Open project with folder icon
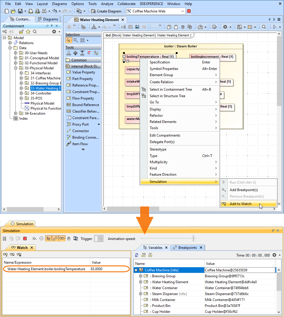 13,11
